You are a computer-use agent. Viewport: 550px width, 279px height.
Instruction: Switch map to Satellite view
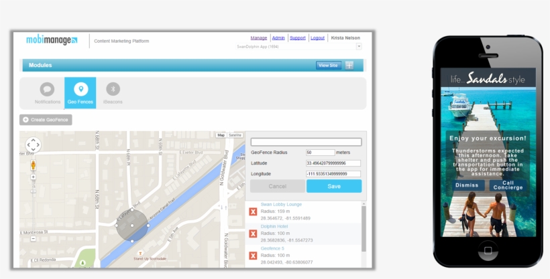click(x=235, y=135)
